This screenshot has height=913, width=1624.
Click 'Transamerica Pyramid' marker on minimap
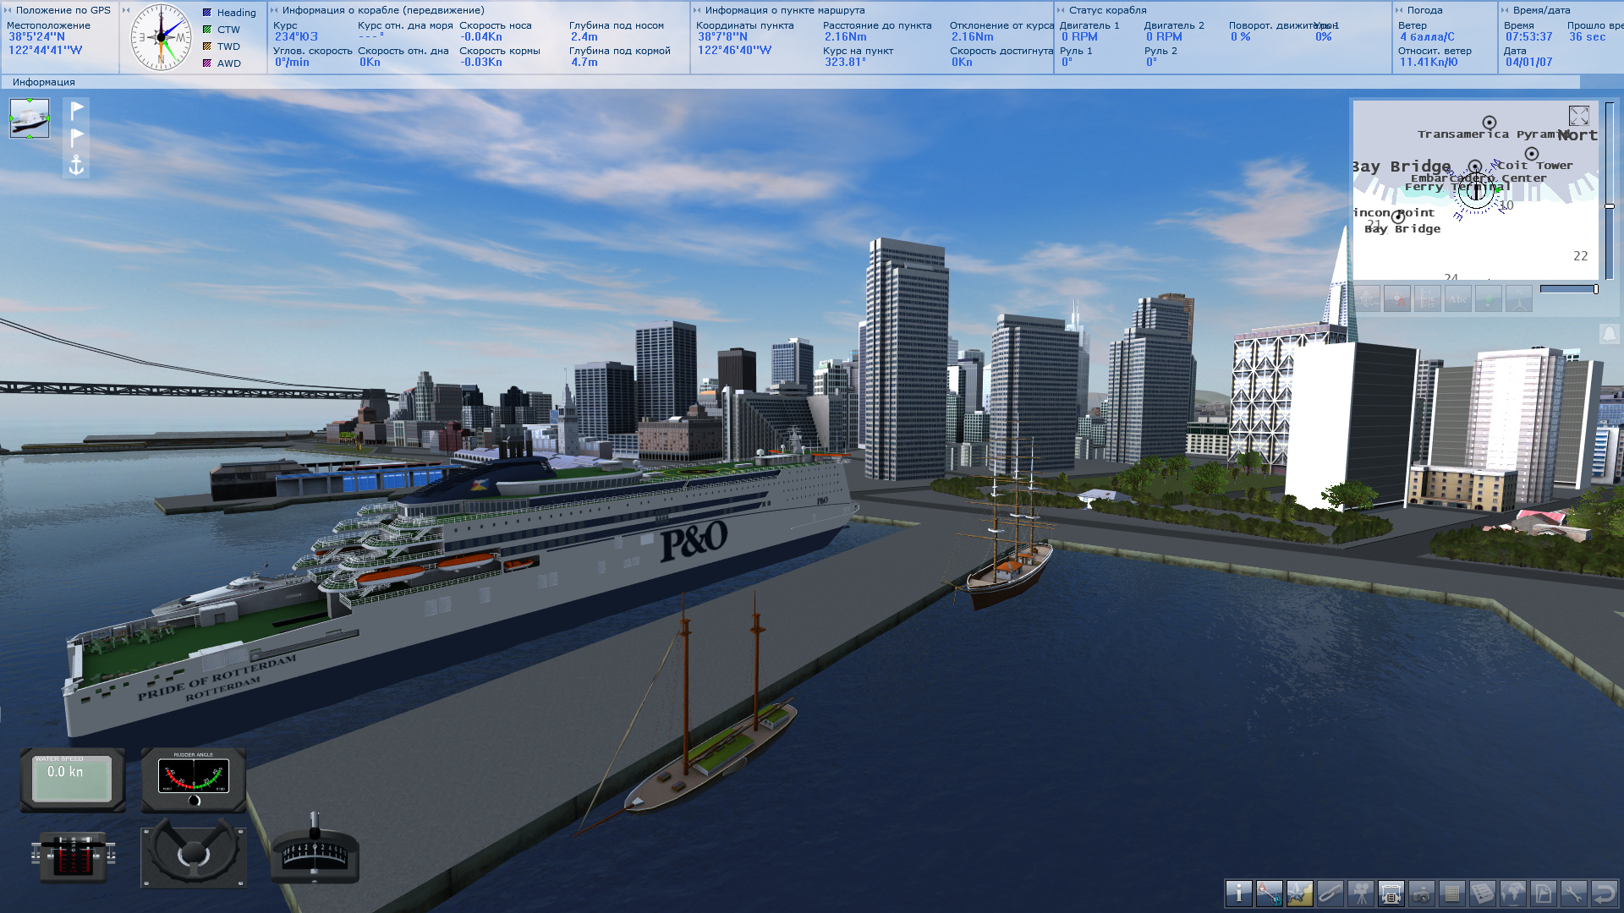pos(1490,123)
